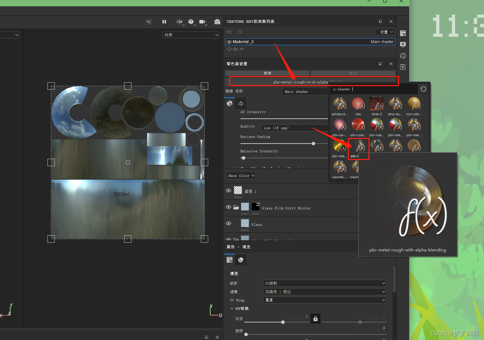Image resolution: width=484 pixels, height=340 pixels.
Task: Open the log panel via the list icon
Action: coord(403,67)
